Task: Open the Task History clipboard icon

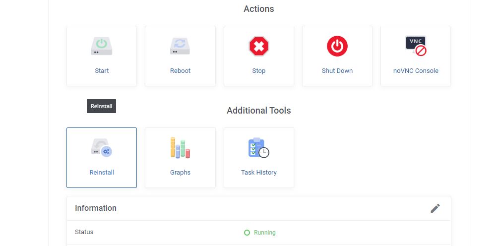Action: click(x=259, y=148)
